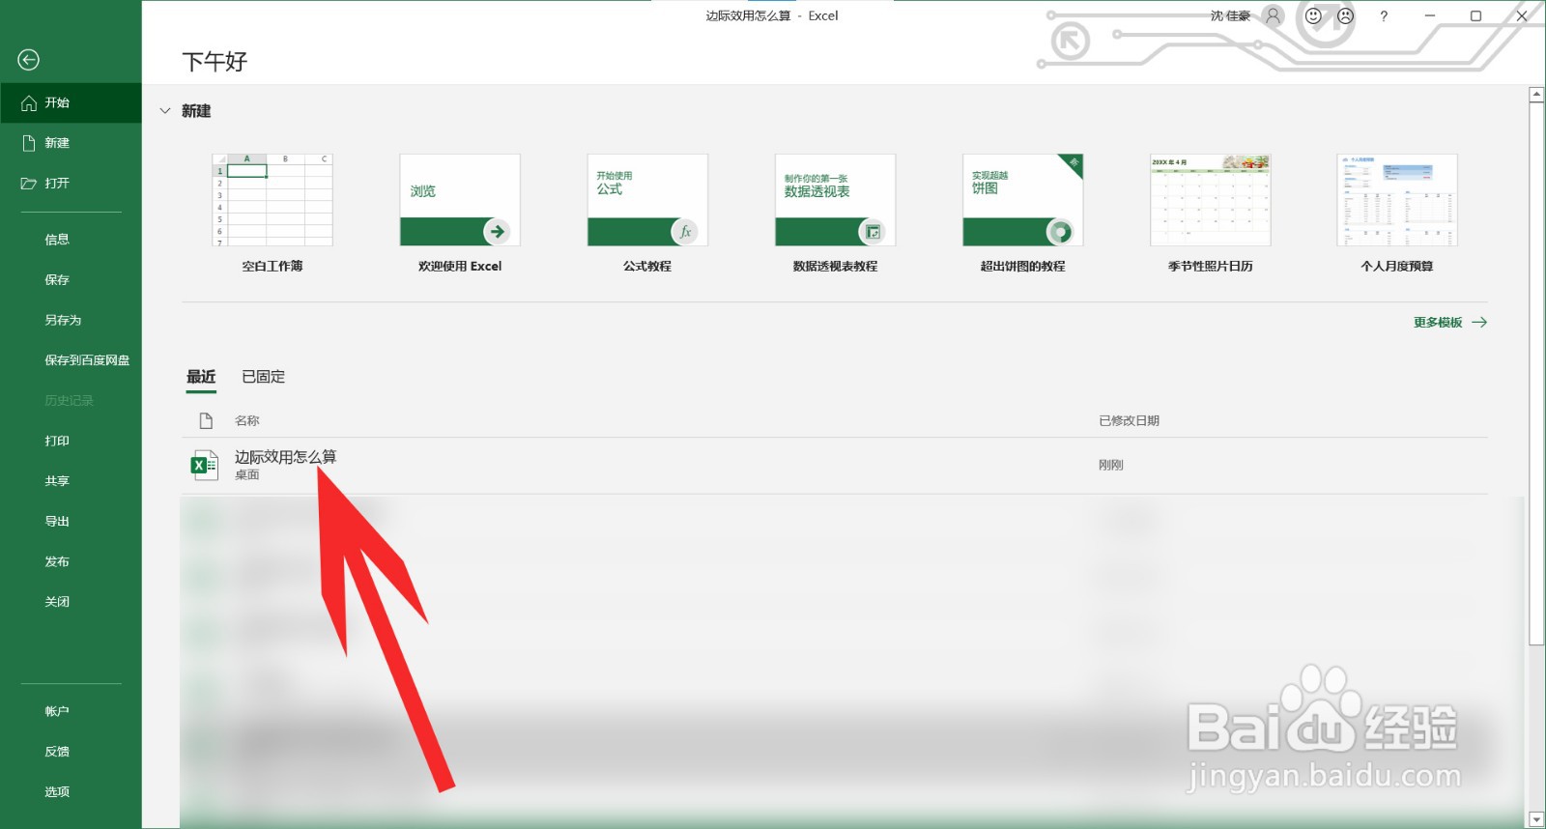Image resolution: width=1546 pixels, height=829 pixels.
Task: Click the smiley face feedback icon
Action: (x=1313, y=15)
